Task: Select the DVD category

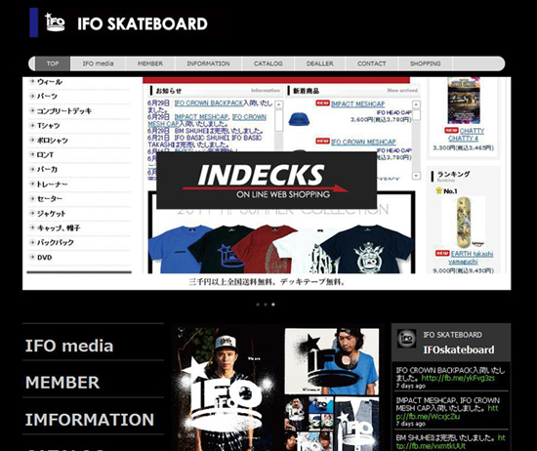Action: point(45,258)
